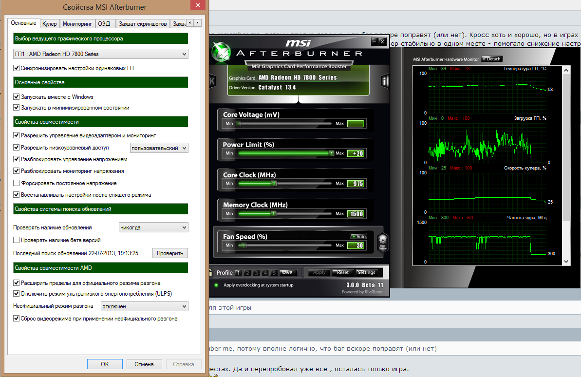The image size is (581, 377).
Task: Click the Проверить updates button
Action: point(170,253)
